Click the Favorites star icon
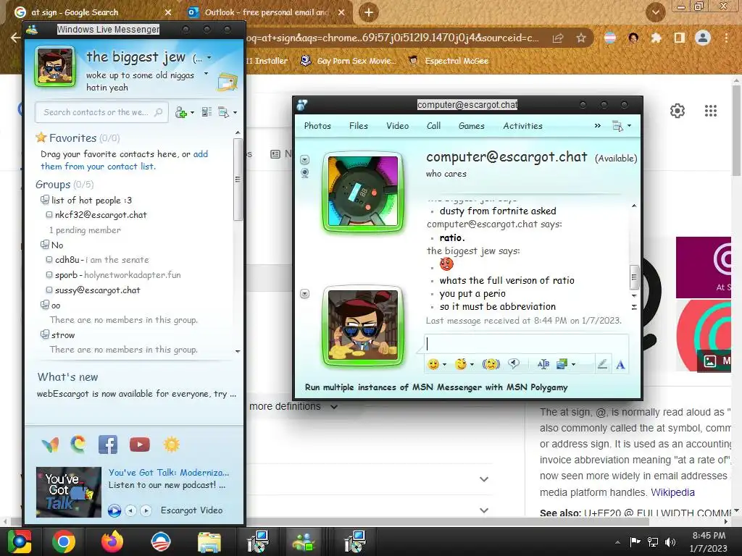 tap(41, 138)
